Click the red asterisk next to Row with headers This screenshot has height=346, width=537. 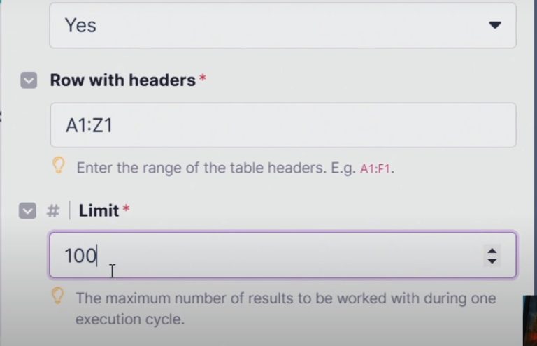[x=203, y=80]
